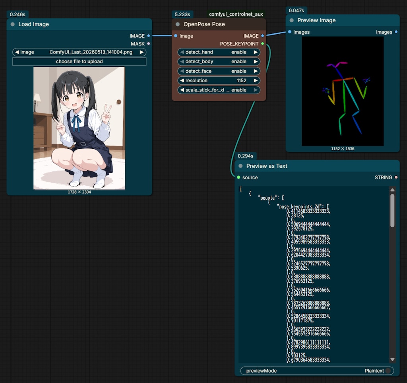Viewport: 407px width, 383px height.
Task: Click right arrow of scale_stick_for_xinsr
Action: [x=256, y=90]
